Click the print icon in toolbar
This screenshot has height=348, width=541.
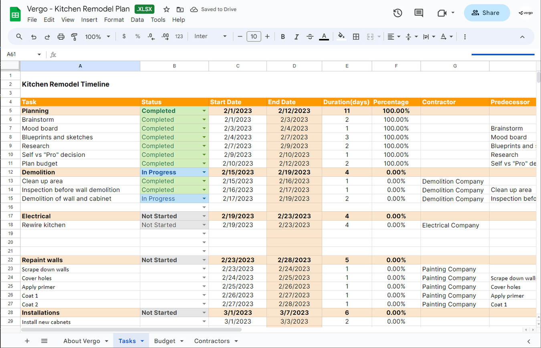[x=61, y=36]
